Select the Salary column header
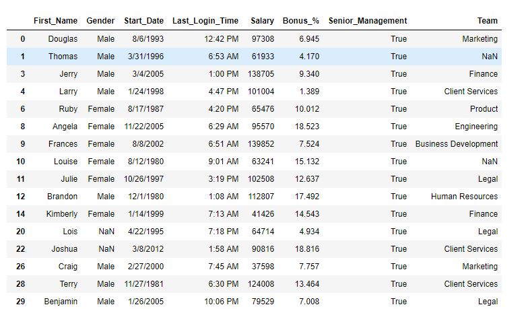Image resolution: width=526 pixels, height=309 pixels. click(263, 21)
